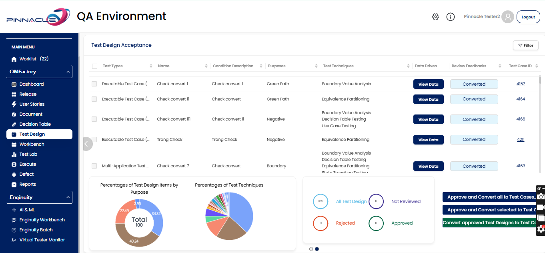The width and height of the screenshot is (545, 253).
Task: Click the Pinnacle logo
Action: pos(38,17)
